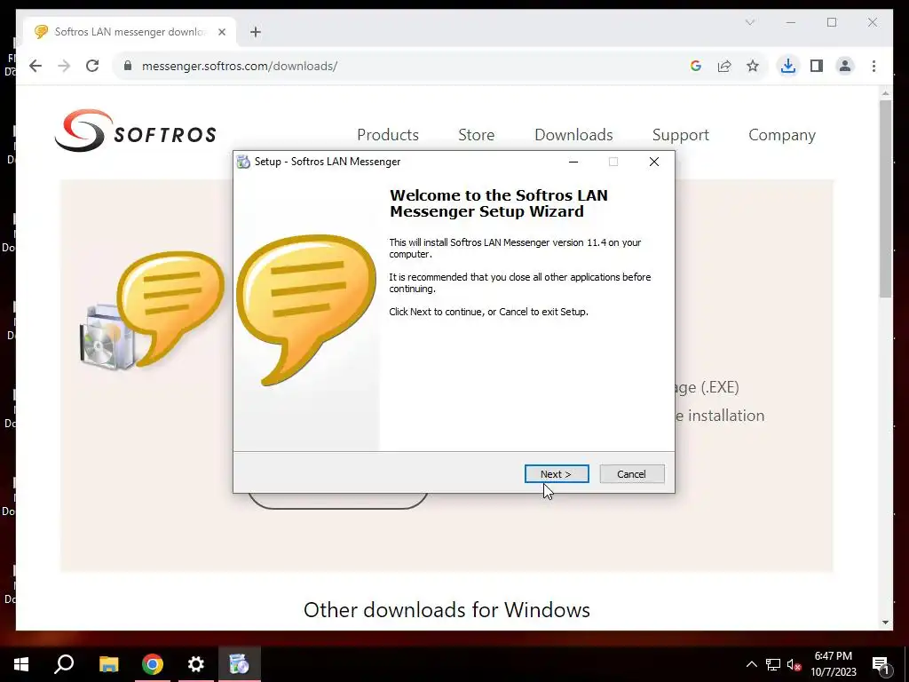This screenshot has width=909, height=682.
Task: Go back to the previous page in Chrome
Action: pyautogui.click(x=36, y=66)
